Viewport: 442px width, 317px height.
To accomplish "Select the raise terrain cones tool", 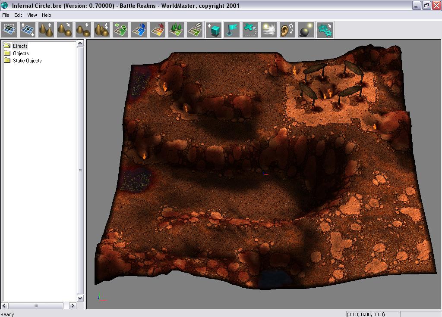I will (46, 30).
